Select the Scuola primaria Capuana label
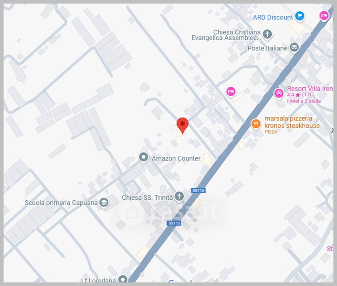 click(x=61, y=203)
